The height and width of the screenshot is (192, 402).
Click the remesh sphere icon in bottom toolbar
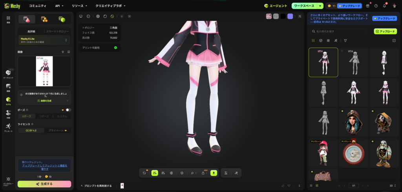(x=171, y=173)
